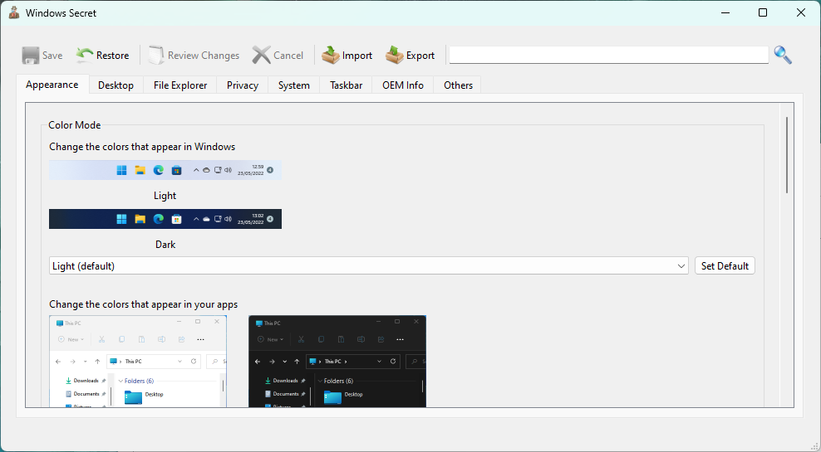Viewport: 821px width, 452px height.
Task: Open the Others tab
Action: tap(458, 85)
